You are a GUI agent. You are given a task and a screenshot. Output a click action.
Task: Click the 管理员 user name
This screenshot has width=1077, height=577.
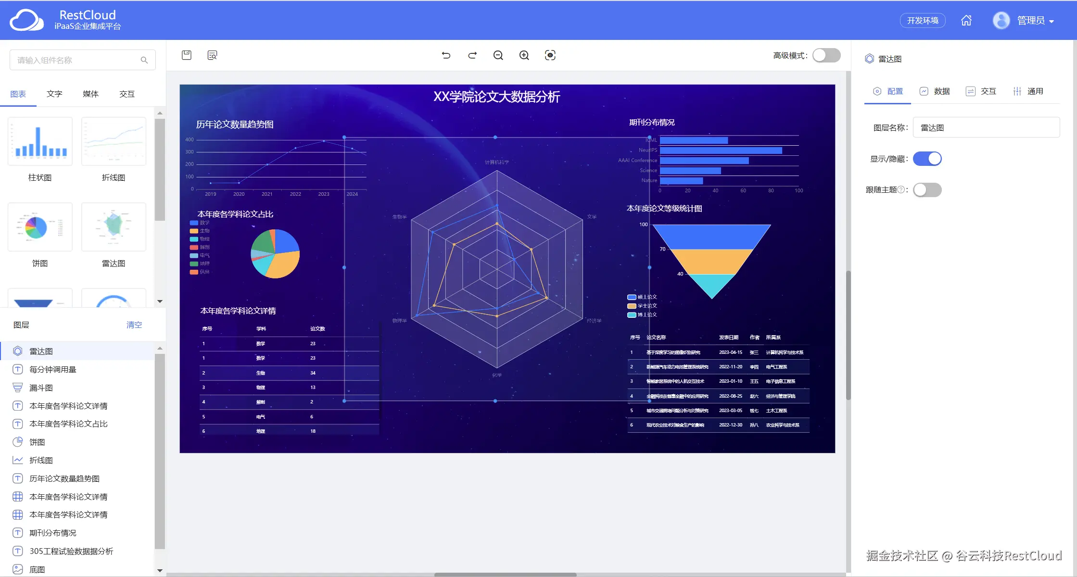1031,20
